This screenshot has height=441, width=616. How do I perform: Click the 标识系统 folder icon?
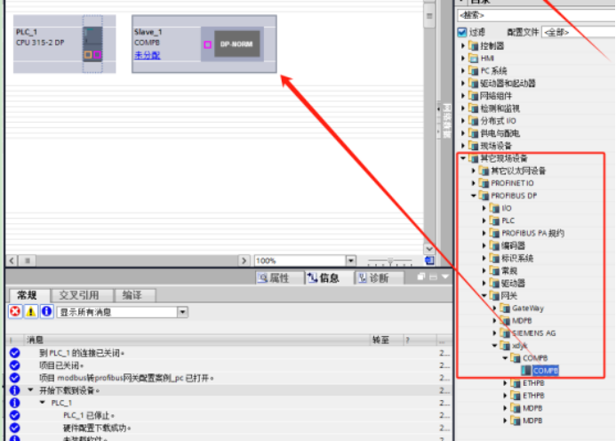click(x=495, y=259)
